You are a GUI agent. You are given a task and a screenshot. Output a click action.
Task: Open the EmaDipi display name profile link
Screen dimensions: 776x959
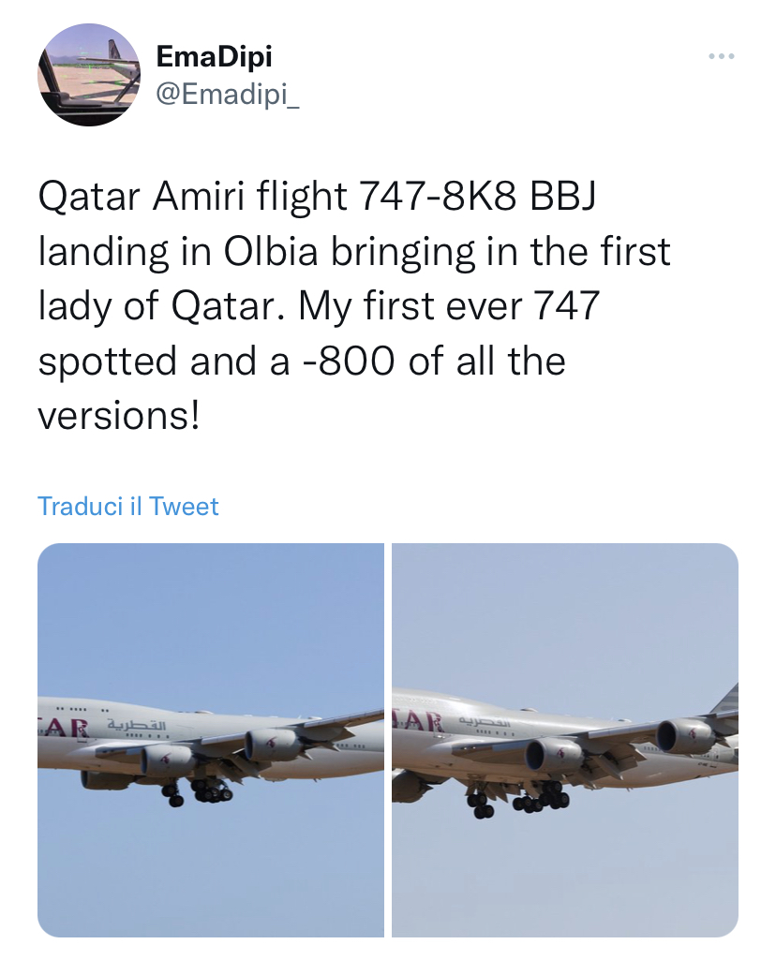point(214,56)
